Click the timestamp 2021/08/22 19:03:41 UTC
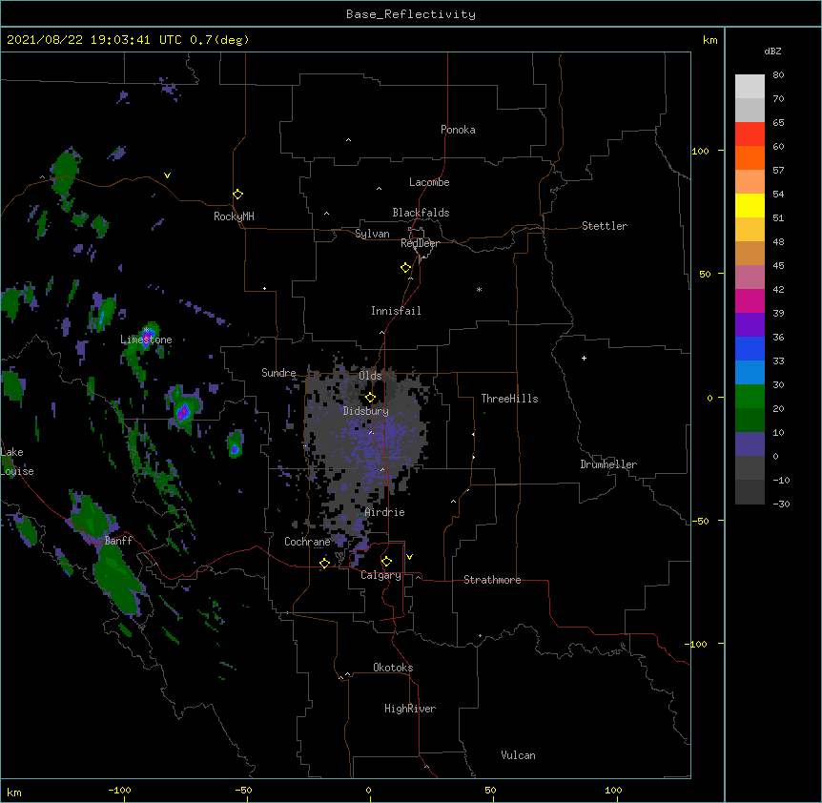The height and width of the screenshot is (803, 822). 94,40
